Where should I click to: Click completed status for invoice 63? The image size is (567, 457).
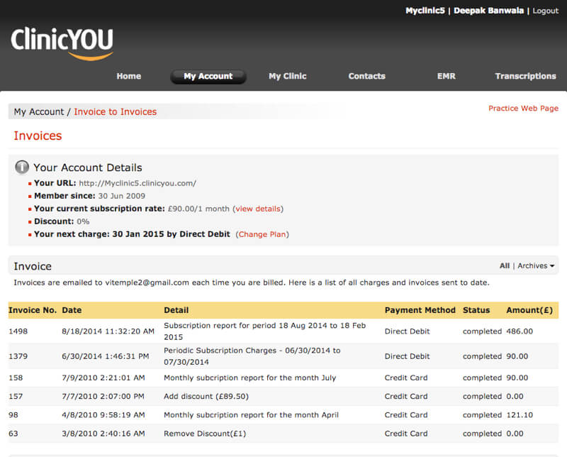point(482,434)
